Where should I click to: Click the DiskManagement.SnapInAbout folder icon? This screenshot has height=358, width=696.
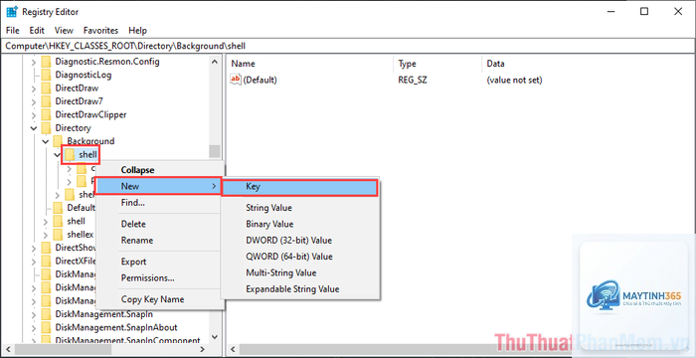pos(46,328)
